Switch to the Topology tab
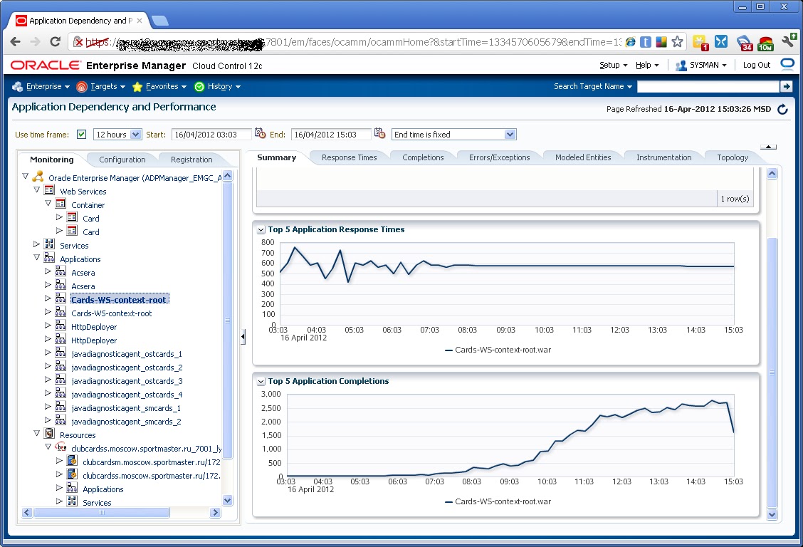 tap(733, 157)
